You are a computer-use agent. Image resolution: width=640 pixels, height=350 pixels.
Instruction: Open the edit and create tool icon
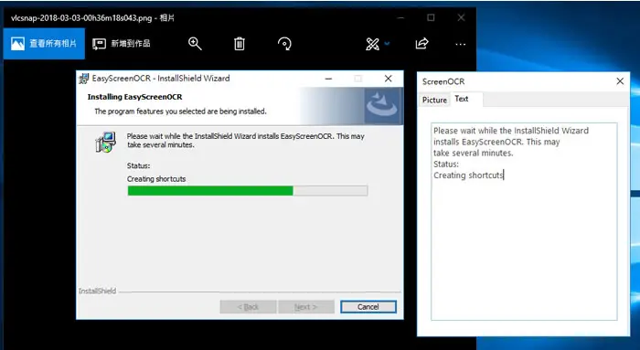(x=372, y=44)
